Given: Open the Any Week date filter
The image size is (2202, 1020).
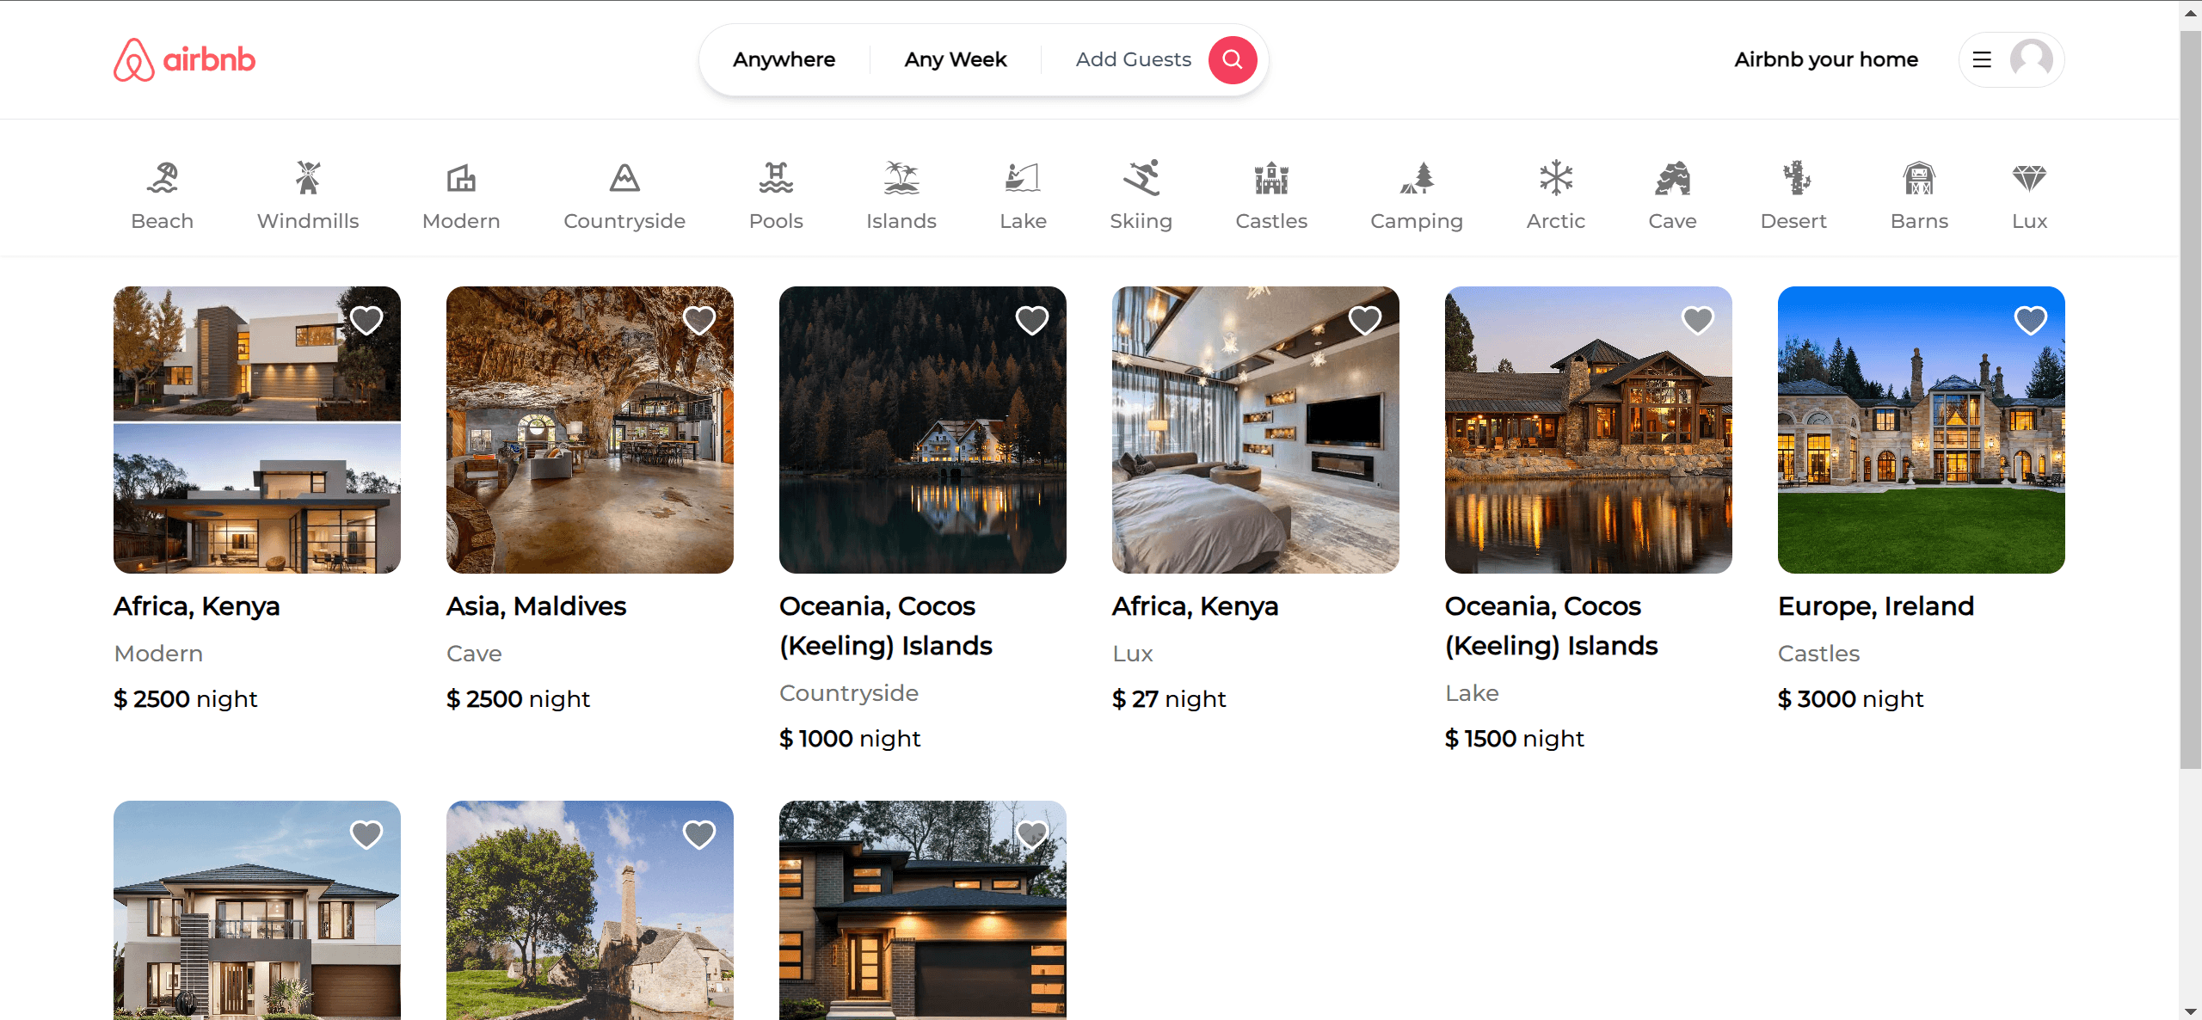Looking at the screenshot, I should [x=955, y=59].
